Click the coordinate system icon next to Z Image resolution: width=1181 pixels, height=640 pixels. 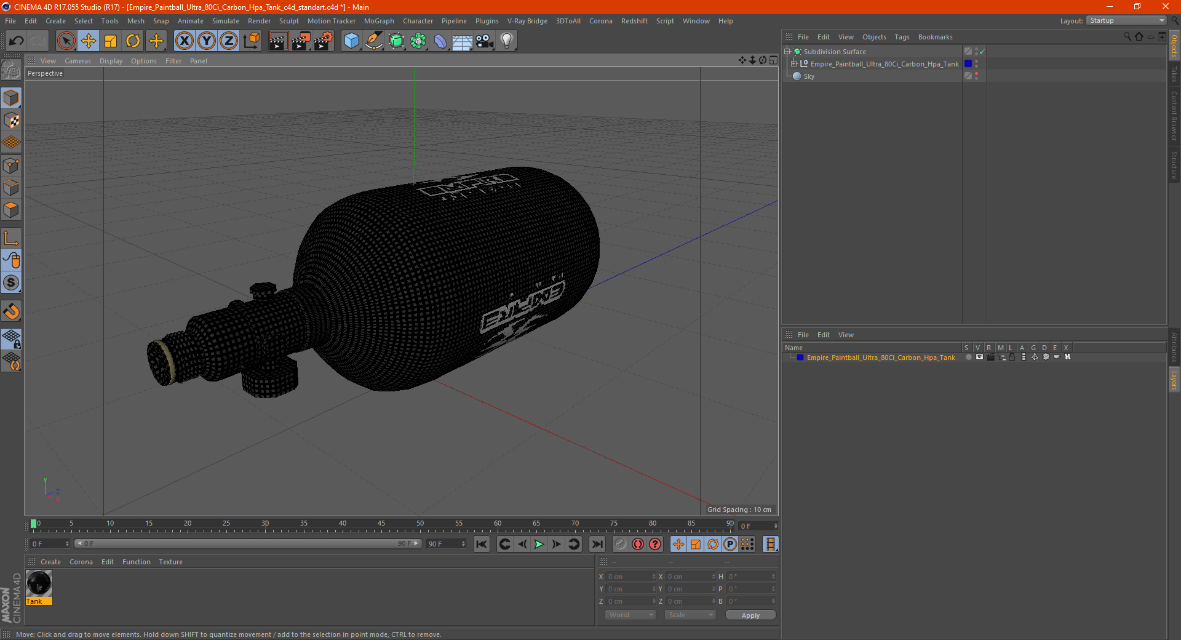(251, 41)
